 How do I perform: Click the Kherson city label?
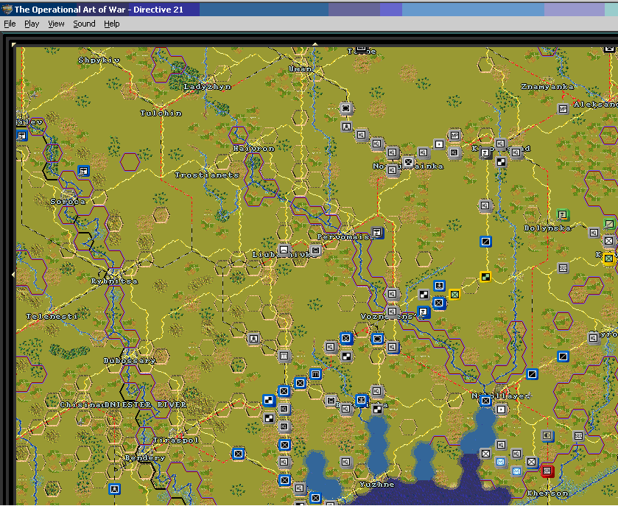click(x=547, y=493)
